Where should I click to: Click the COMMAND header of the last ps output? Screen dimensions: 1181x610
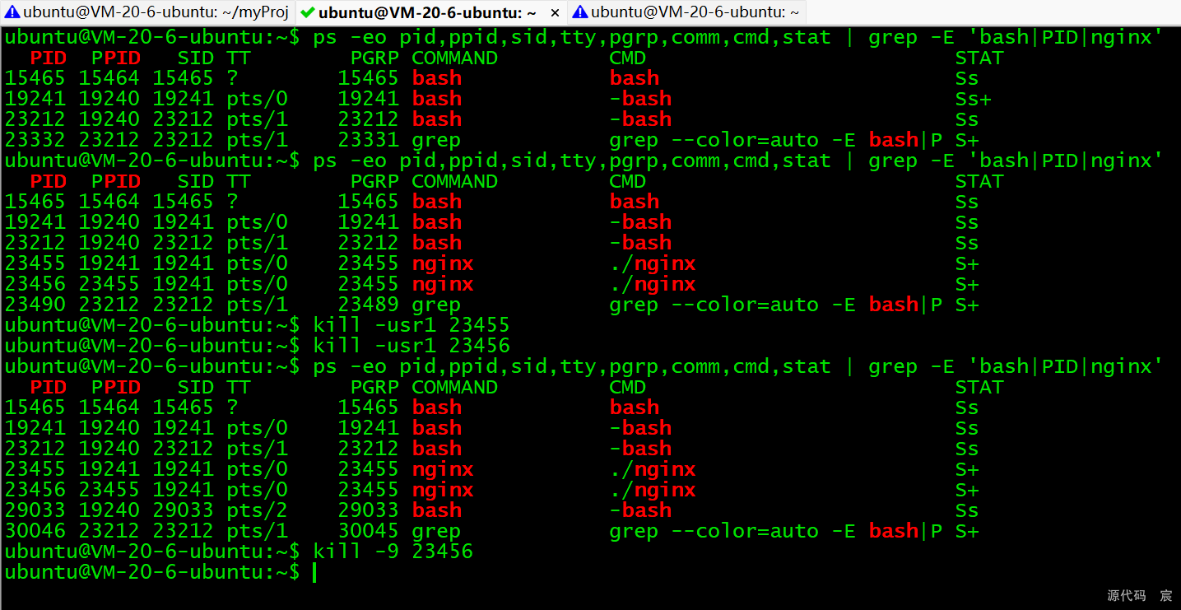click(x=454, y=387)
